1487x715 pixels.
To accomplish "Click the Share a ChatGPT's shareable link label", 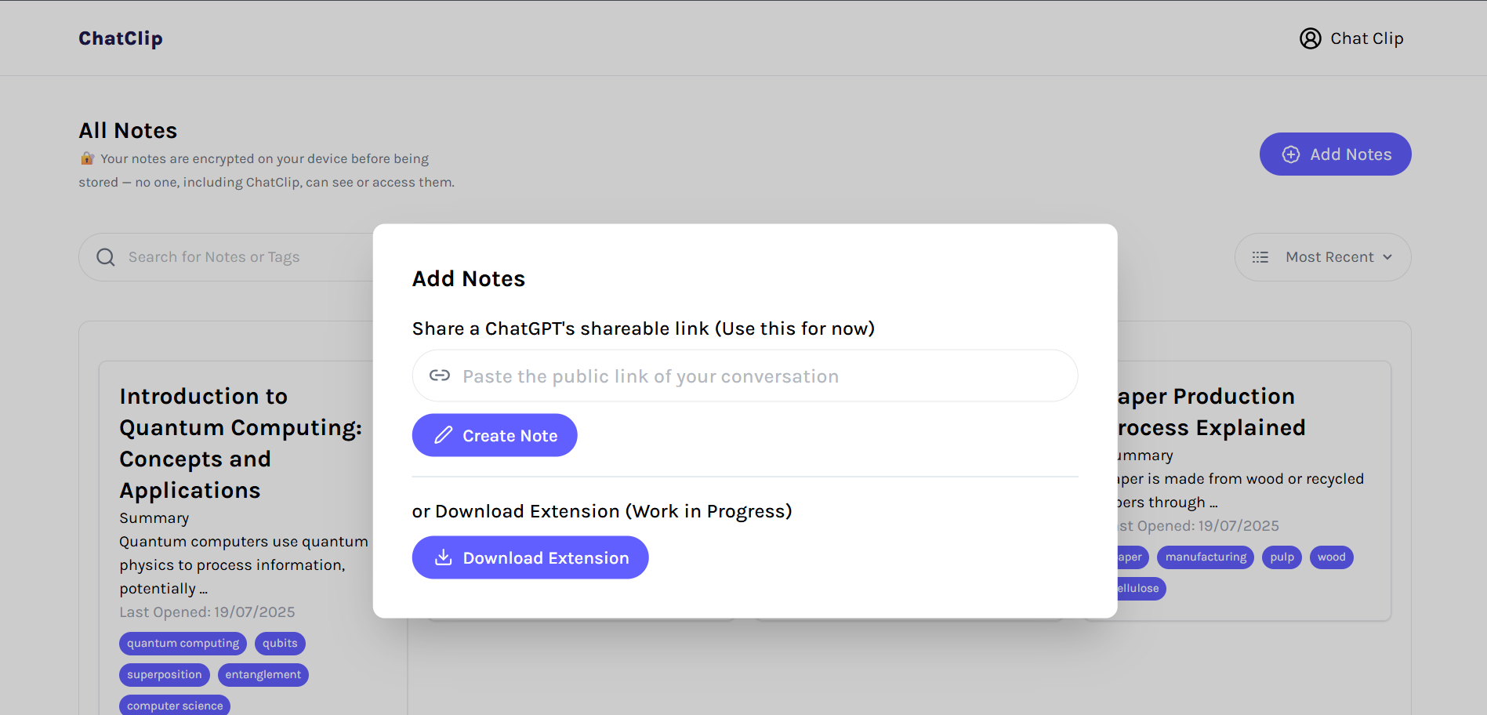I will coord(644,328).
